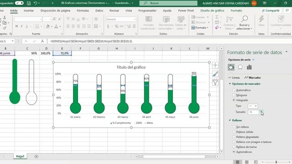
Task: Select Sin relleno option
Action: pyautogui.click(x=234, y=127)
